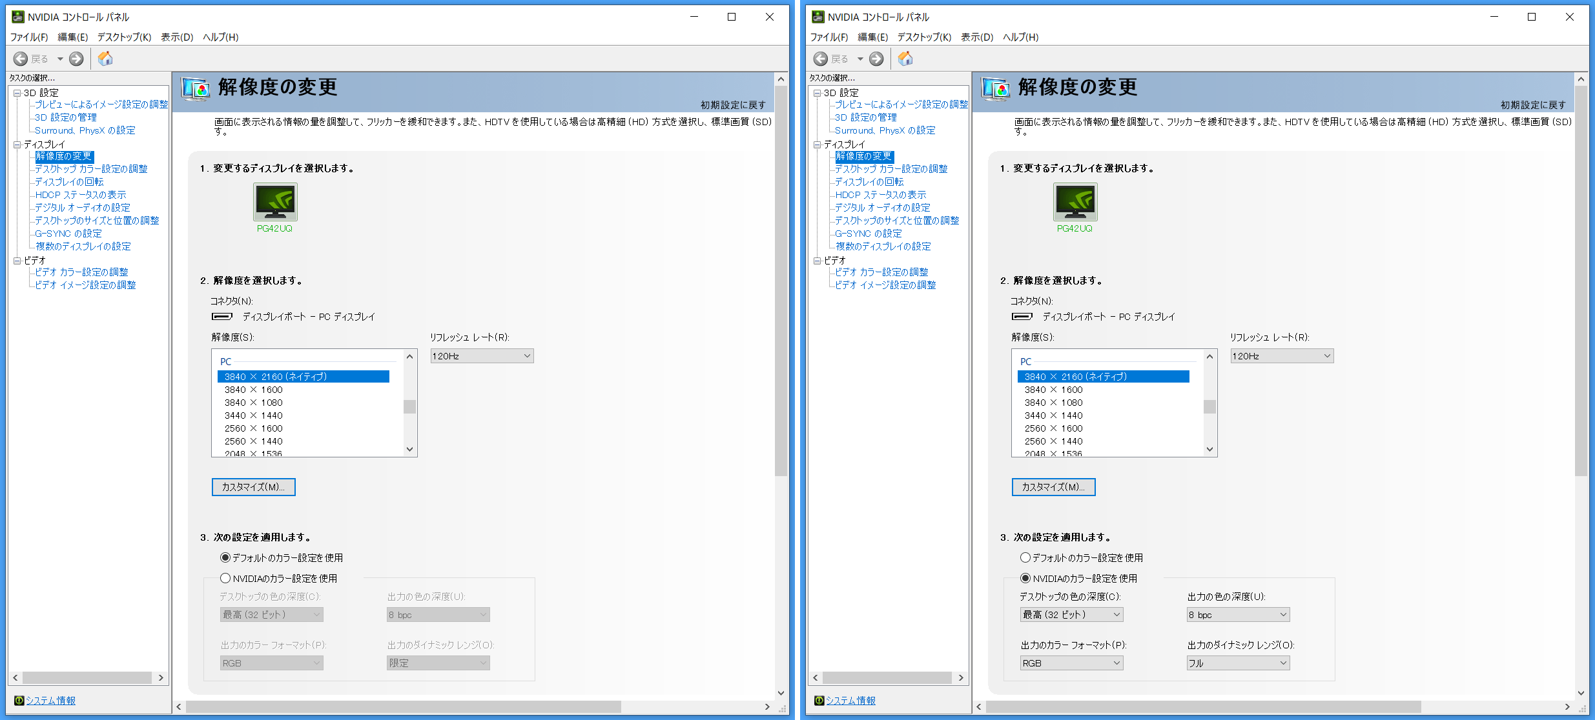Image resolution: width=1595 pixels, height=720 pixels.
Task: Select the PG42UQ monitor icon in right window
Action: [1075, 202]
